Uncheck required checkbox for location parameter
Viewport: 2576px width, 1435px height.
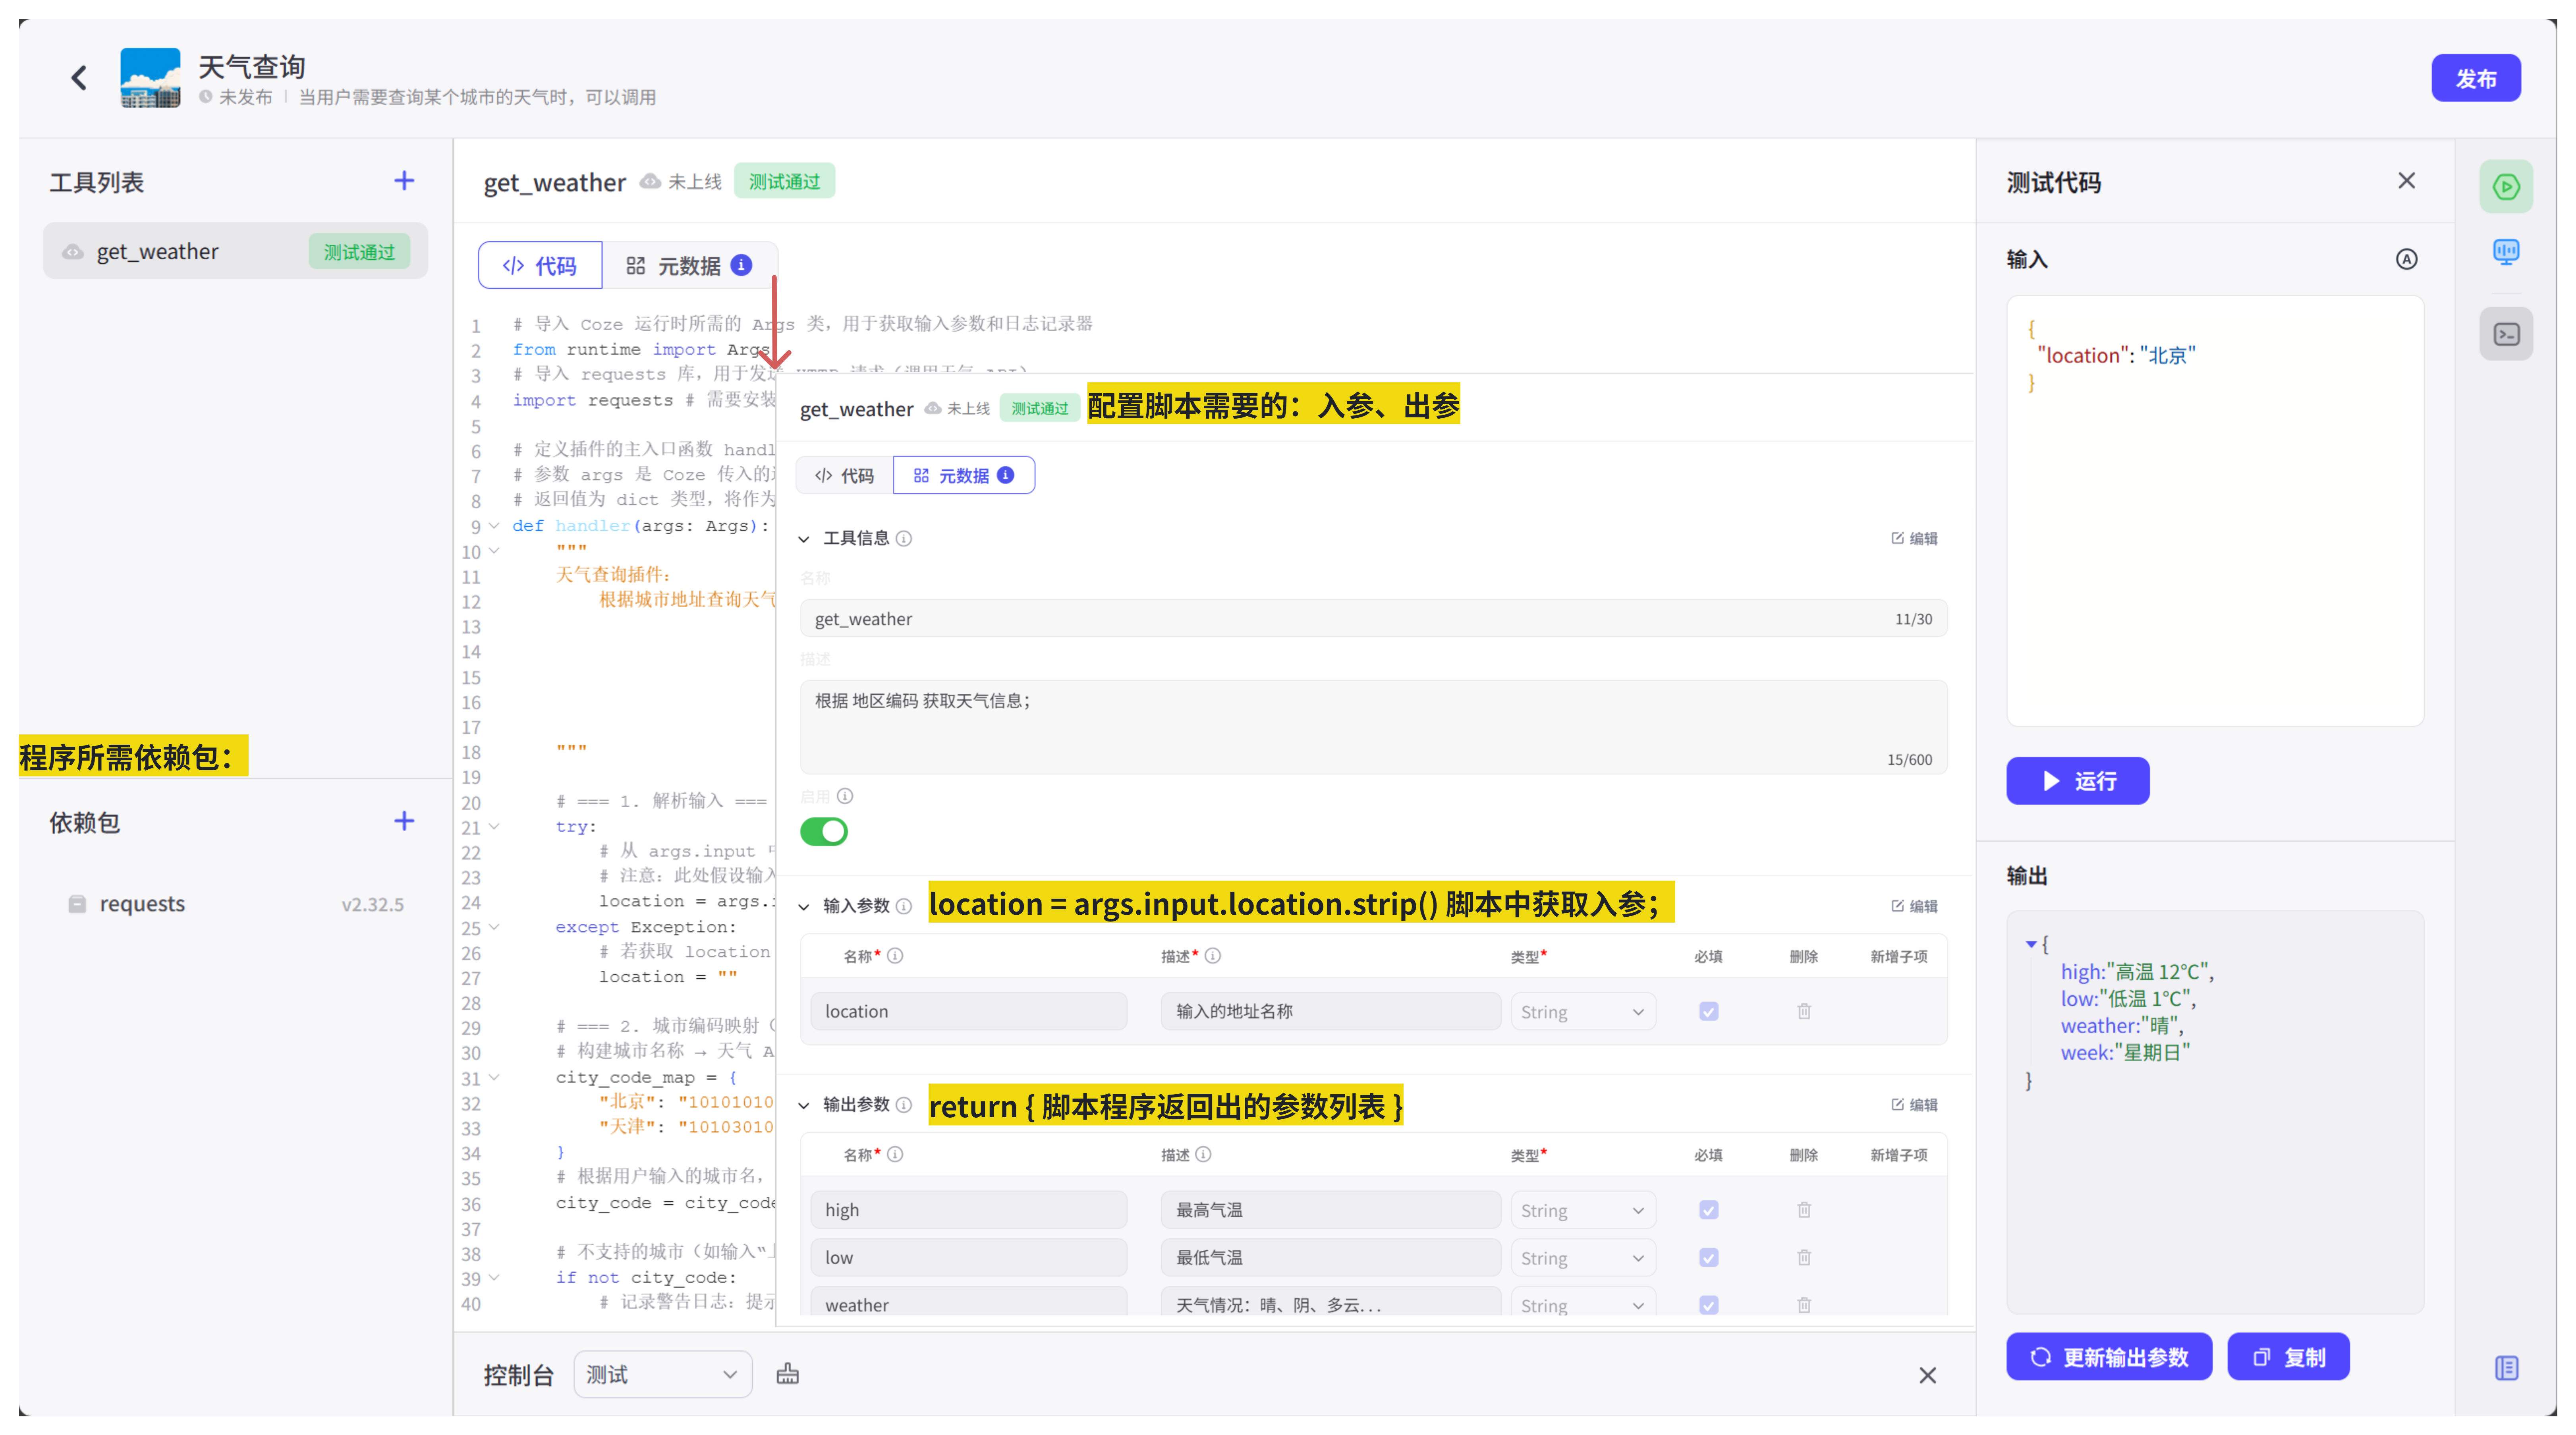click(1709, 1011)
